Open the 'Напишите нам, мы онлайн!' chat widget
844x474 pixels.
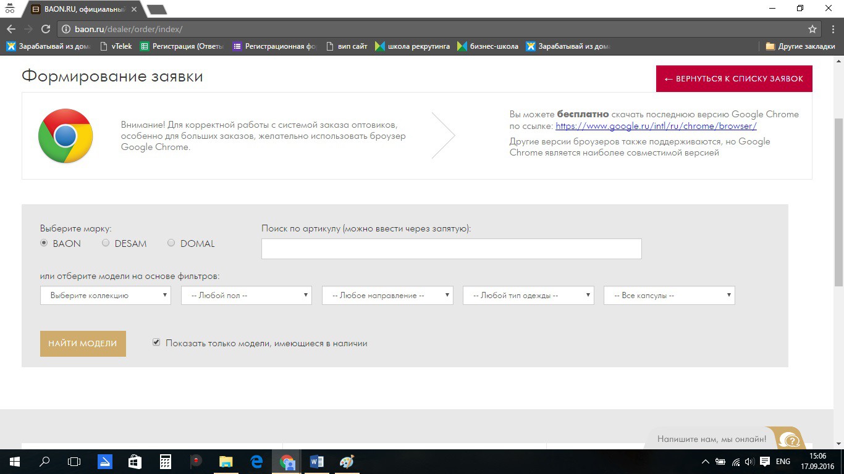[725, 438]
